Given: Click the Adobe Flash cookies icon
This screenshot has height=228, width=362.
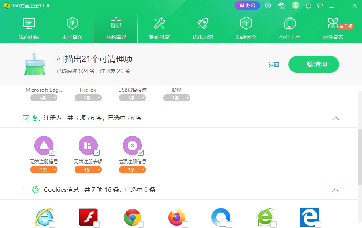Looking at the screenshot, I should click(x=88, y=217).
